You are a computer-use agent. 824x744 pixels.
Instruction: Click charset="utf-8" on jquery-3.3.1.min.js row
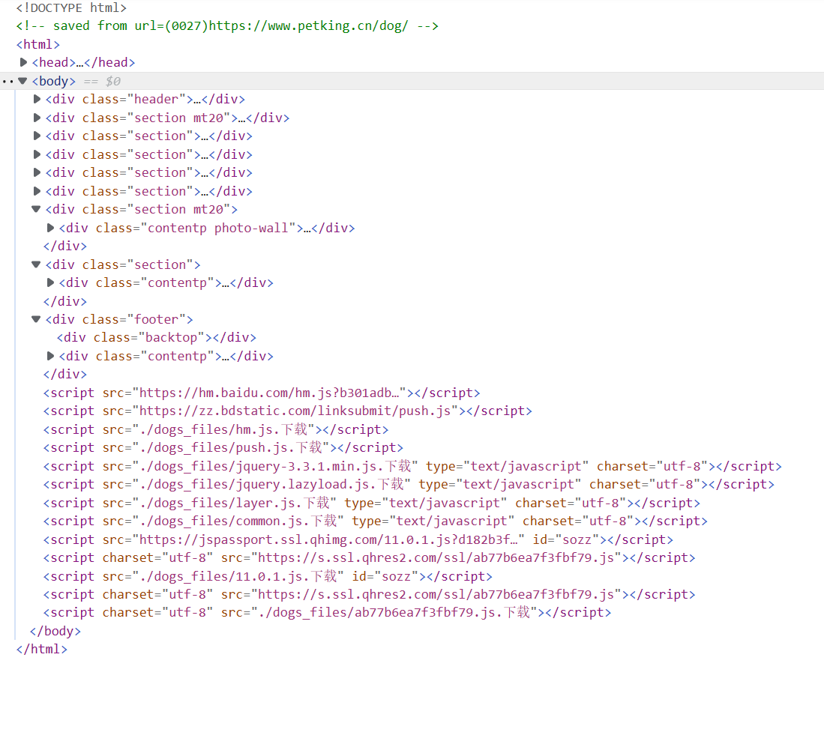(652, 466)
